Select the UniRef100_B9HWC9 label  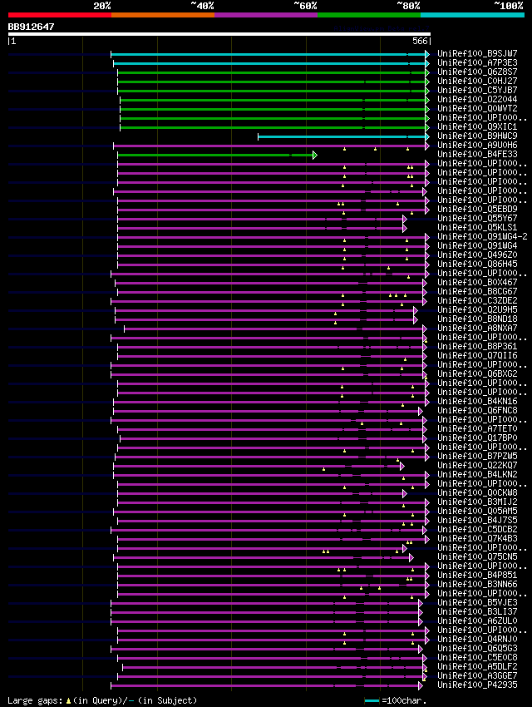477,136
